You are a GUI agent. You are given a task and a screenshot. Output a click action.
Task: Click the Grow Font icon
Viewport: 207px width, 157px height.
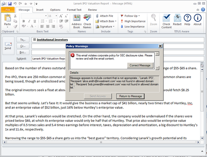(61, 16)
